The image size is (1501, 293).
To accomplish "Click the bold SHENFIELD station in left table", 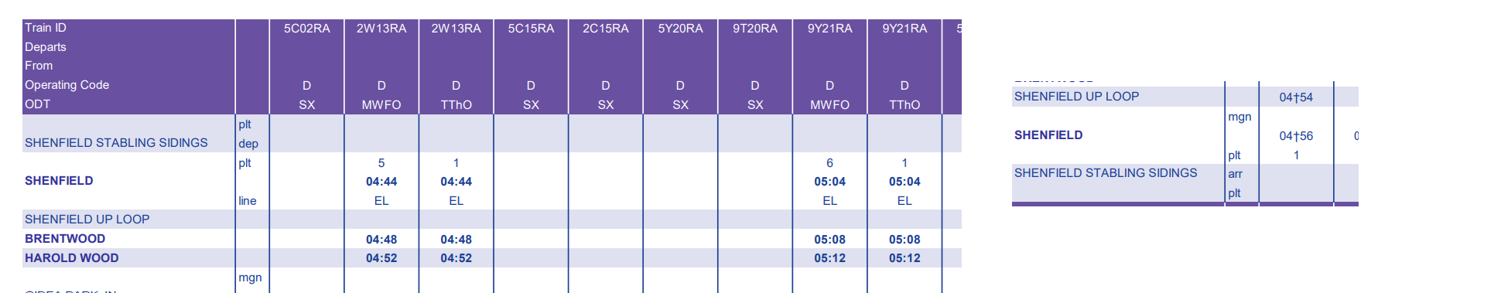I will click(x=59, y=181).
